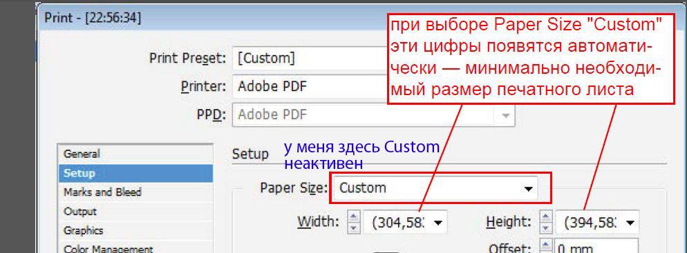Open the Paper Size dropdown
Viewport: 687px width, 253px height.
pyautogui.click(x=436, y=188)
